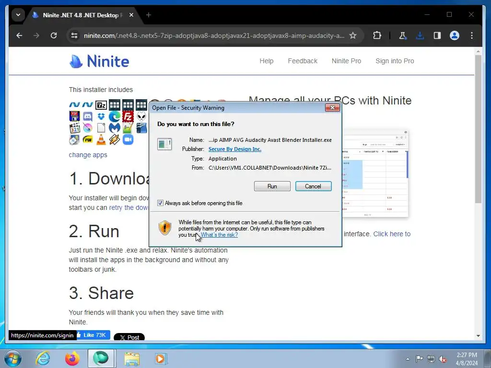Reload the Ninite page
The height and width of the screenshot is (368, 491).
[x=54, y=35]
